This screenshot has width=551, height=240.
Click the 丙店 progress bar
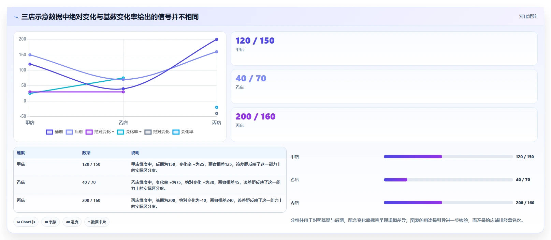click(448, 203)
